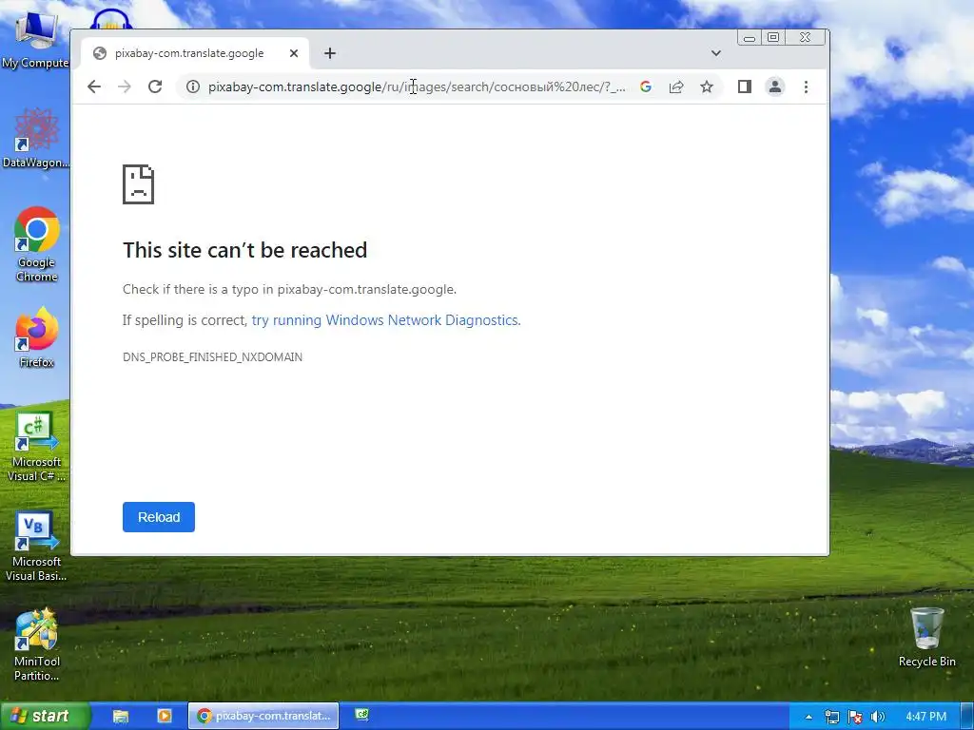Open My Computer desktop icon

pos(35,41)
